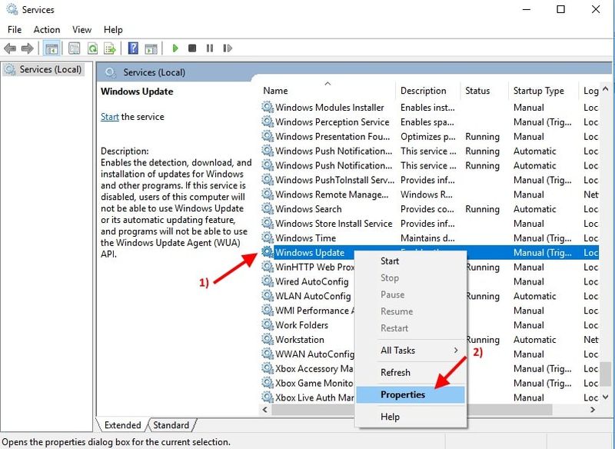
Task: Select the Windows Store Install Service row
Action: (430, 223)
